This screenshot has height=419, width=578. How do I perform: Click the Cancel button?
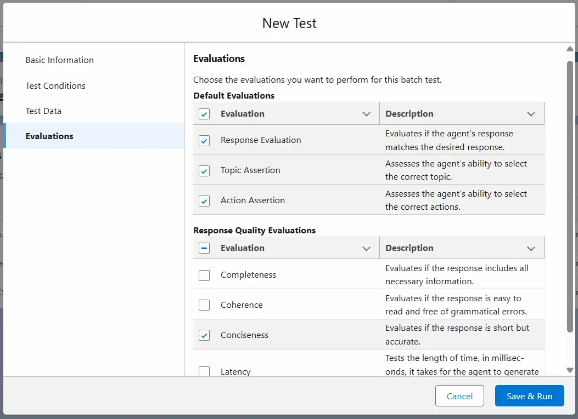(459, 396)
